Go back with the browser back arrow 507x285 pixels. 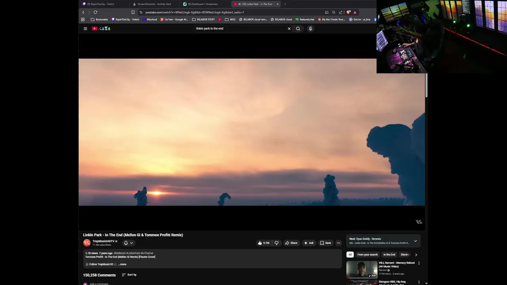(x=83, y=12)
